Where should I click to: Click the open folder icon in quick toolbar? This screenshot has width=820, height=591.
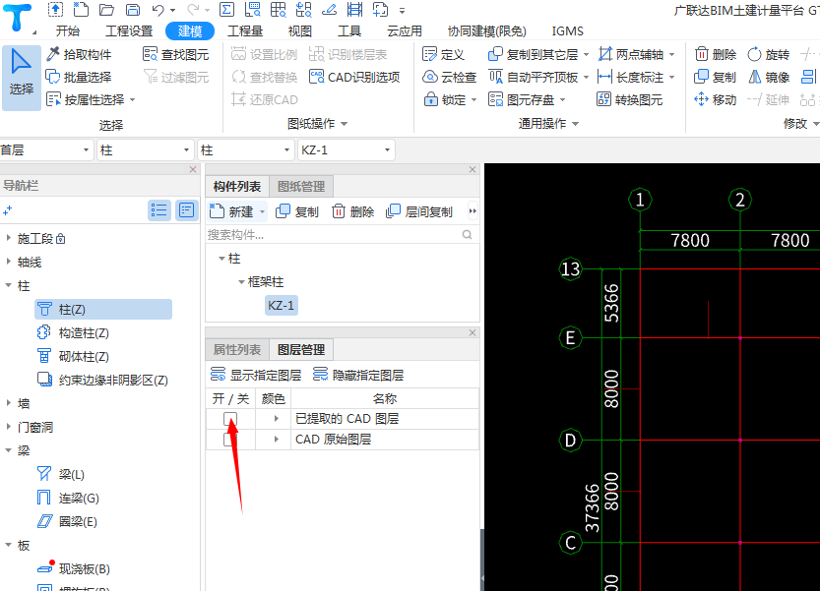(106, 10)
